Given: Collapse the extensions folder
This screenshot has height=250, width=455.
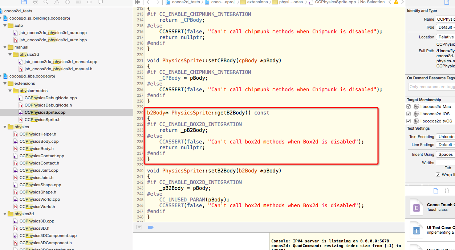Looking at the screenshot, I should [x=5, y=83].
